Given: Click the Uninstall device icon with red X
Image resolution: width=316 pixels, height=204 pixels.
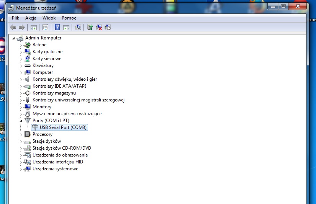Looking at the screenshot, I should click(x=99, y=27).
